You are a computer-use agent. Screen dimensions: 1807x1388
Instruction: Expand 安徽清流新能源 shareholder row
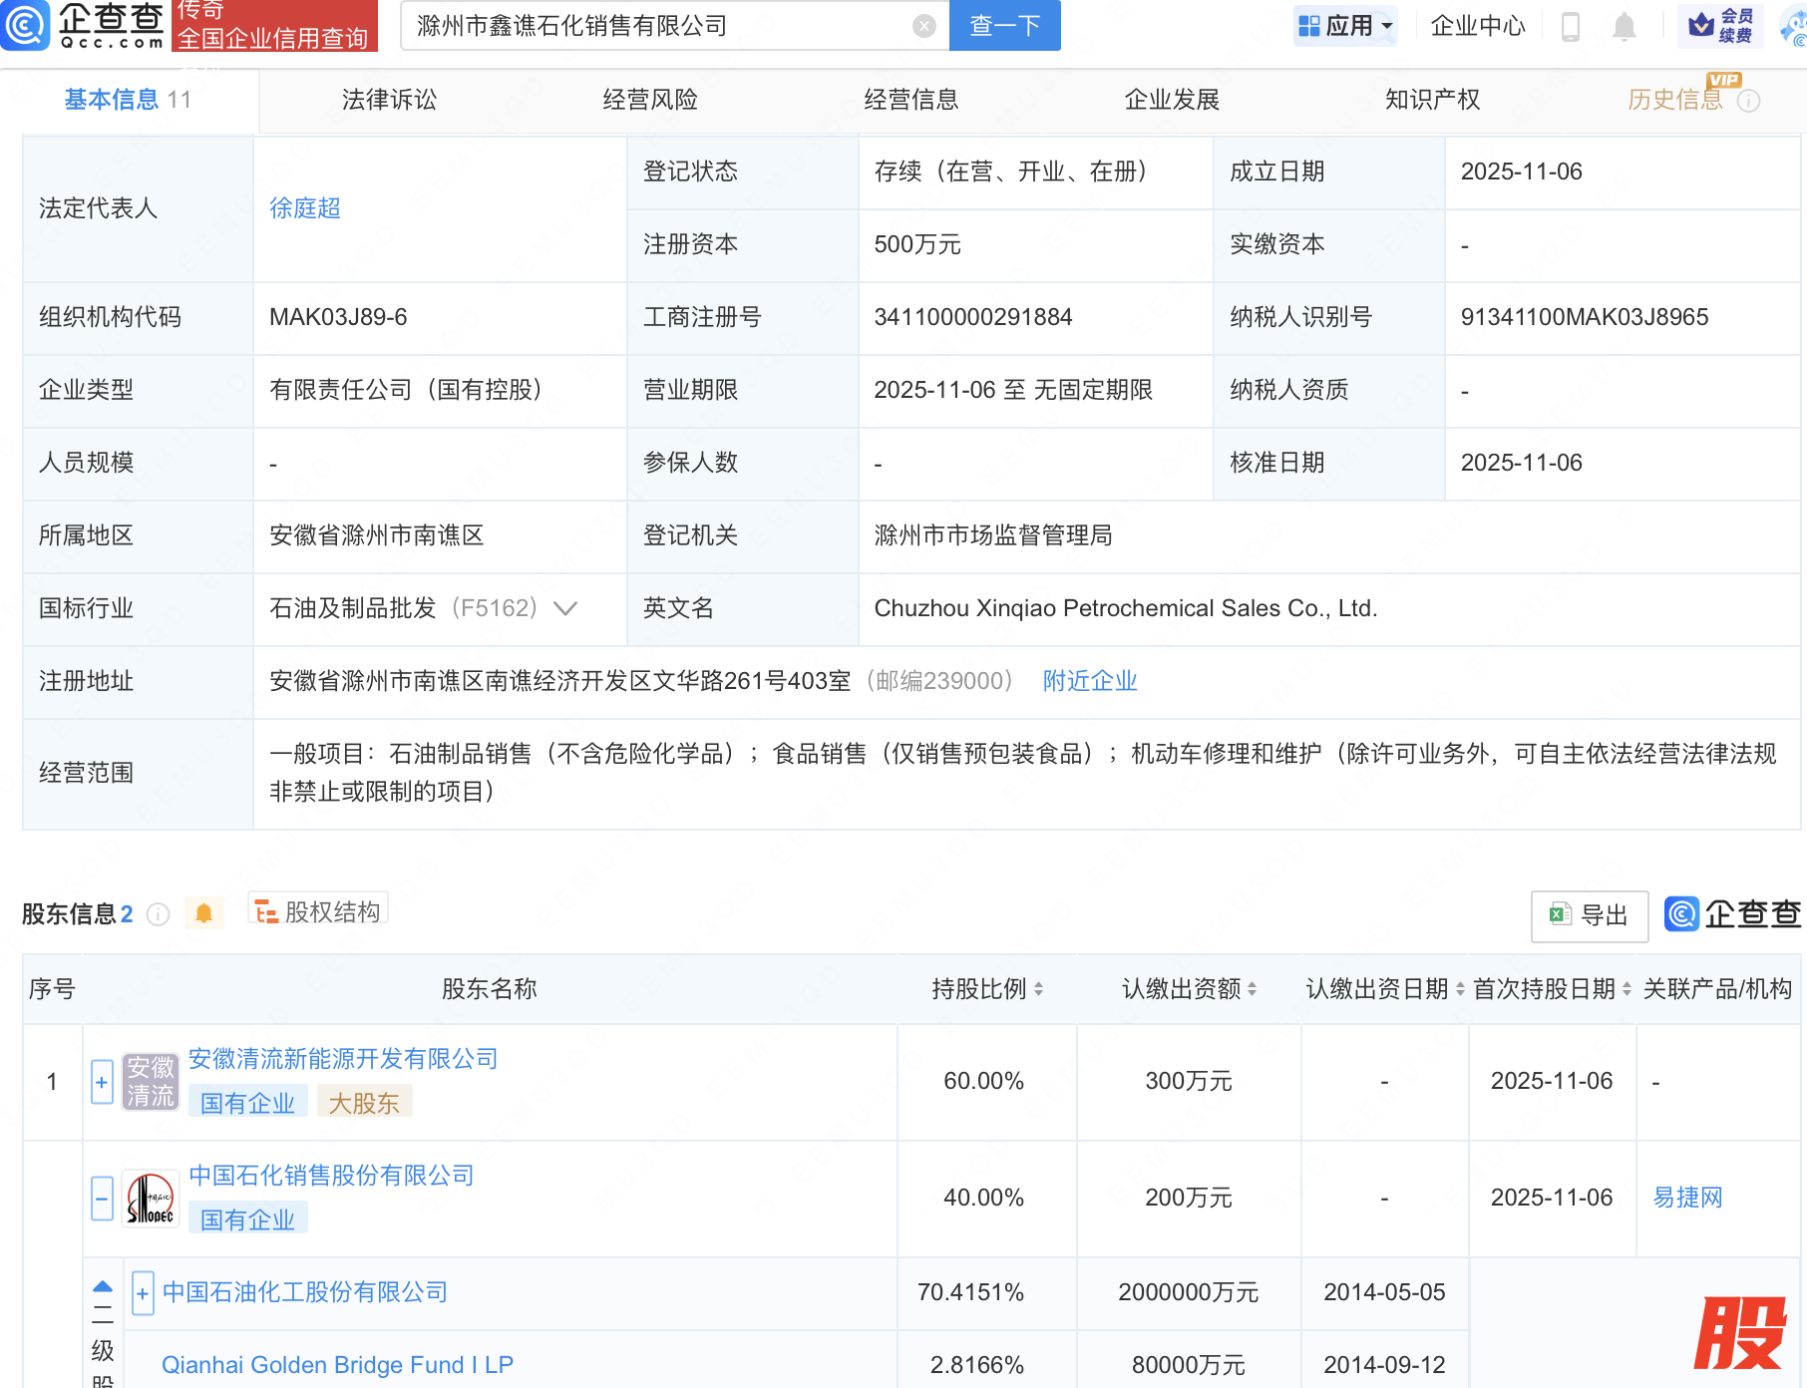pos(102,1082)
